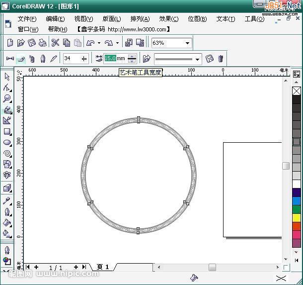The height and width of the screenshot is (285, 303).
Task: Click the Open file icon
Action: pos(21,43)
